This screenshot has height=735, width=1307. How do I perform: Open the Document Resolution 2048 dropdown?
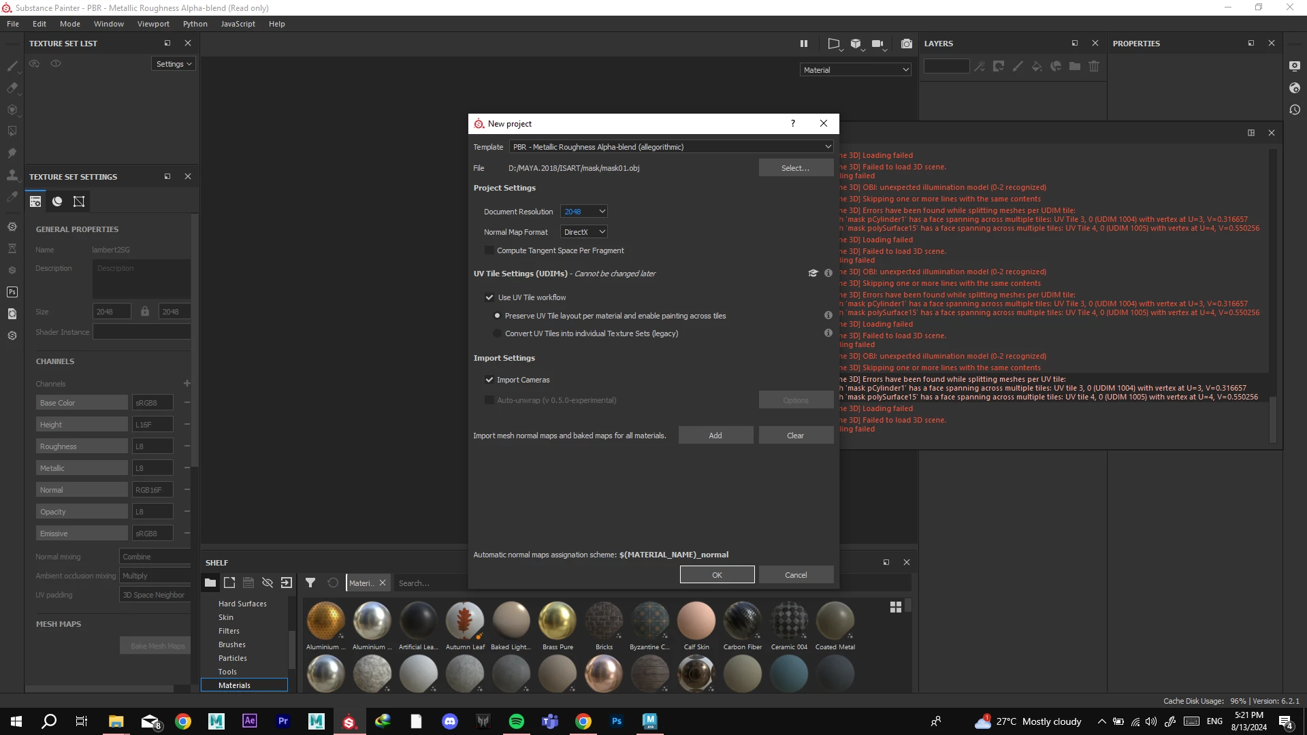point(583,212)
